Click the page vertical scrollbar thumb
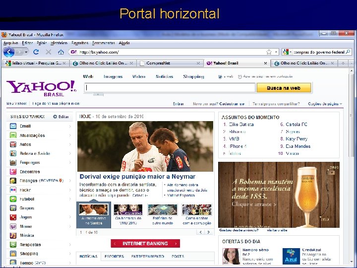 coord(352,115)
